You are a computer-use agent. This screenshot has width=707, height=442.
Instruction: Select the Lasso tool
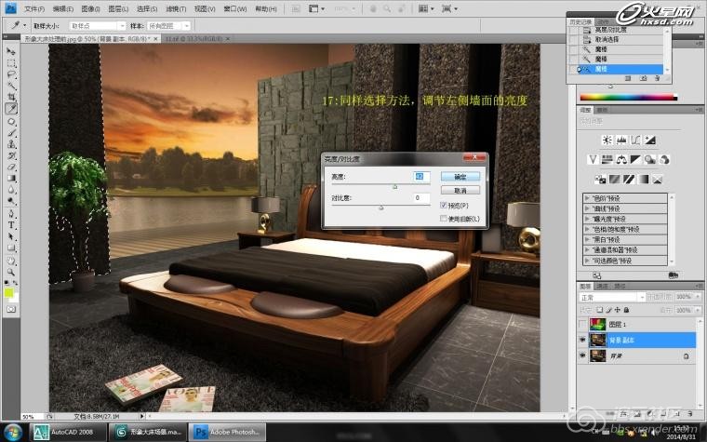click(11, 74)
